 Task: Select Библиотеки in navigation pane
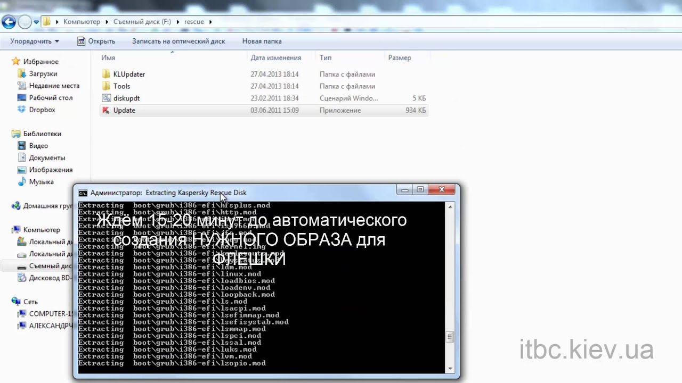tap(42, 134)
